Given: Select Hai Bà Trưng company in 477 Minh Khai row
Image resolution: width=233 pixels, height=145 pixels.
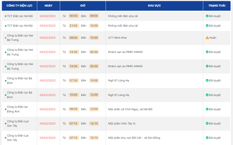Looking at the screenshot, I should [x=20, y=38].
